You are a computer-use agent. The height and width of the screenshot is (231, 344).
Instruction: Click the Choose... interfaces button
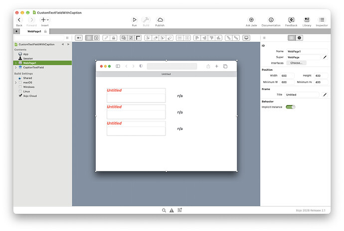[x=296, y=63]
